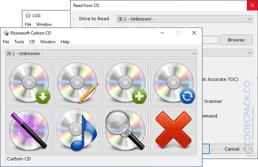Image resolution: width=258 pixels, height=167 pixels.
Task: Click the Drive to Read label
Action: [x=94, y=19]
